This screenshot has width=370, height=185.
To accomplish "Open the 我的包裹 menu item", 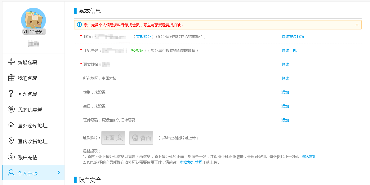I will point(28,78).
